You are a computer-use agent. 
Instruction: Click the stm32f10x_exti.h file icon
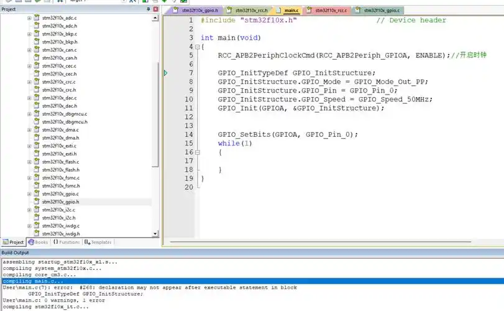tap(37, 154)
